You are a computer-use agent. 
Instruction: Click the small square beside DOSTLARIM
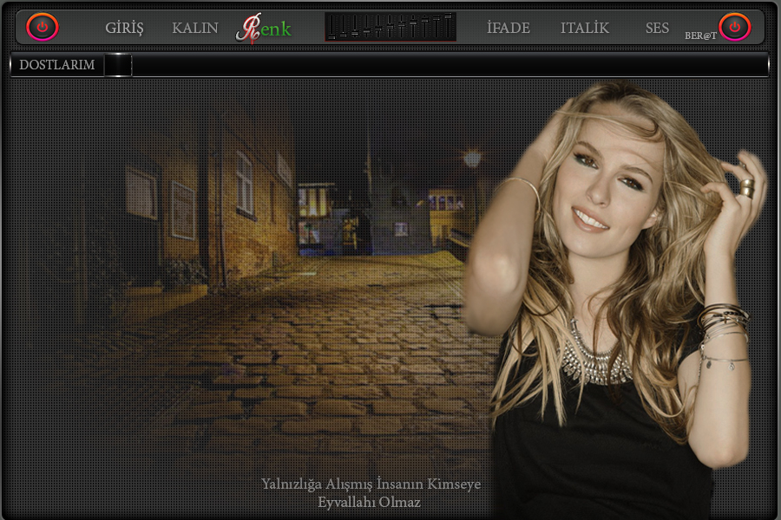tap(118, 65)
